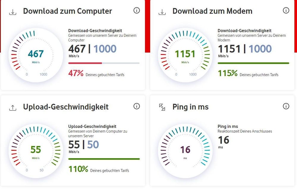Click info icon on Download zum Computer card
Screen dimensions: 297x189
[136, 11]
